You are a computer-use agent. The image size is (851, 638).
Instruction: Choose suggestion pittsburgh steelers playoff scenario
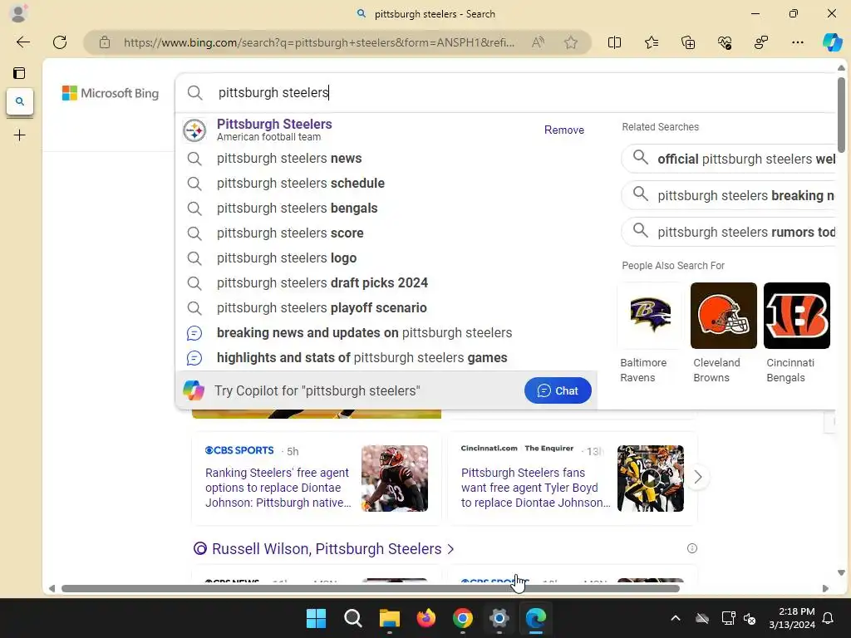coord(386,308)
